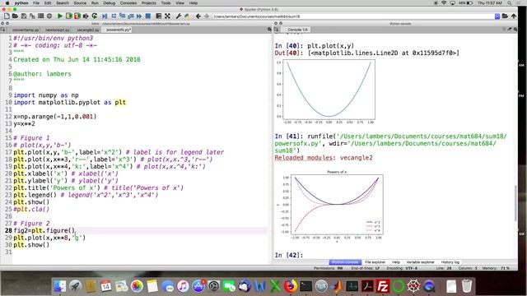Browse working directory folder icon
Screen dimensions: 527x296
[505, 16]
